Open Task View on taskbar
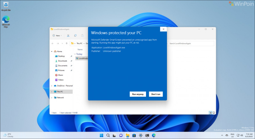 click(x=114, y=135)
